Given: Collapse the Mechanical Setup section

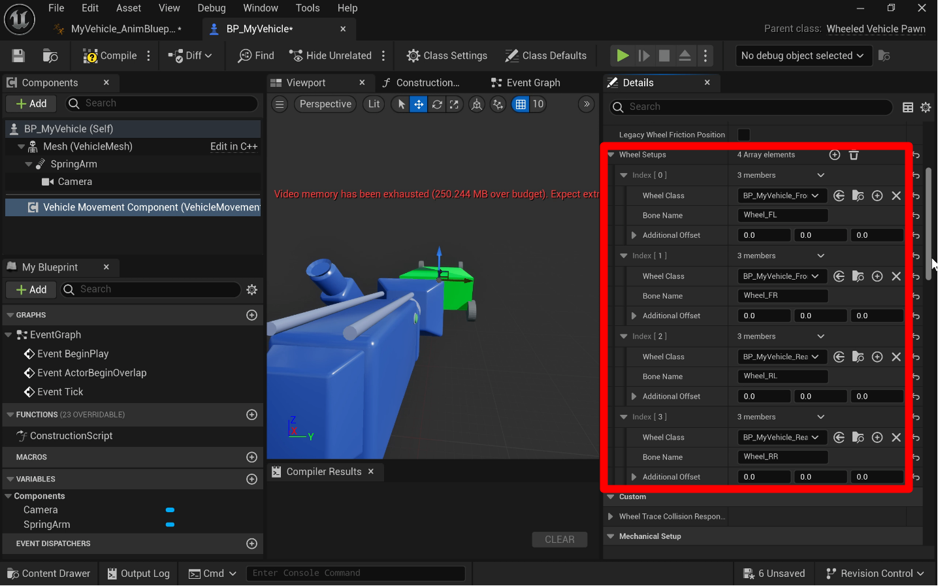Looking at the screenshot, I should [611, 536].
